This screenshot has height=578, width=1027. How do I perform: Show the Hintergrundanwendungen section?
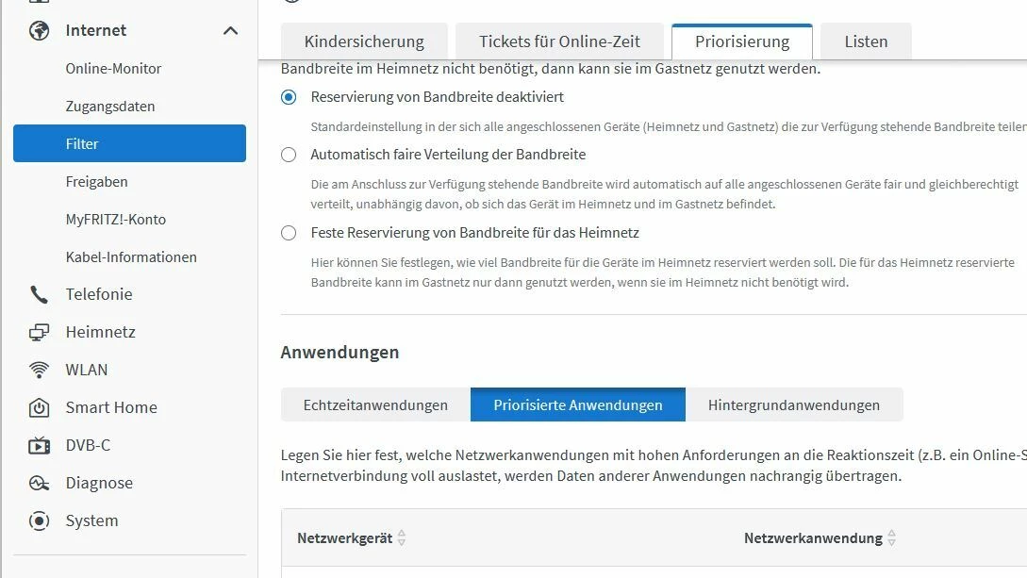point(793,405)
